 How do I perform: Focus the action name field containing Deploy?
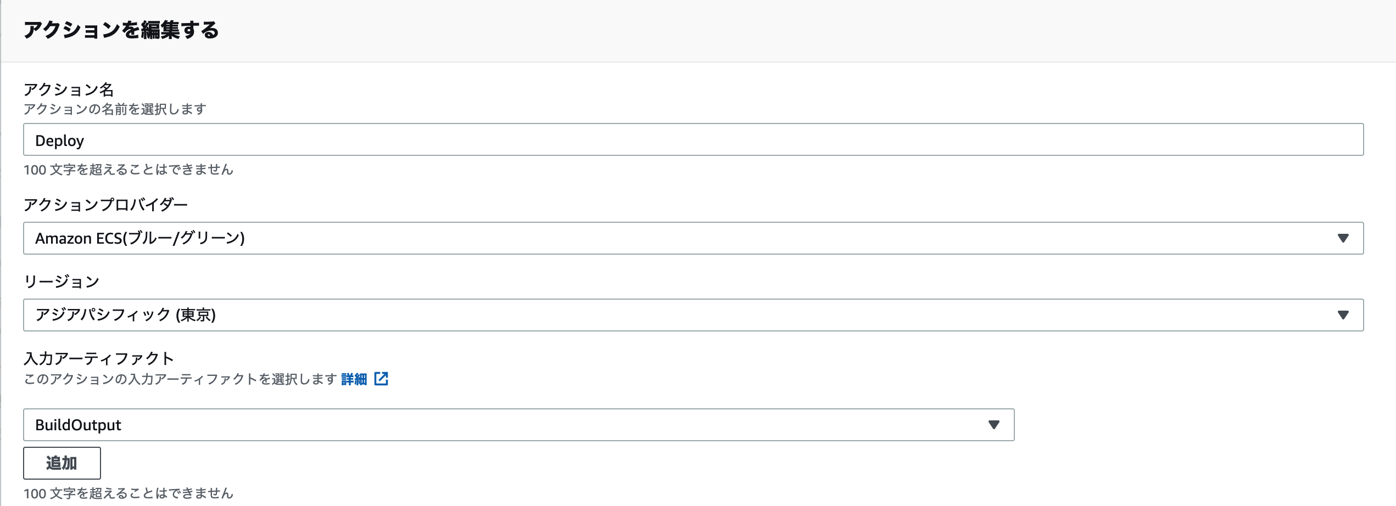point(693,139)
